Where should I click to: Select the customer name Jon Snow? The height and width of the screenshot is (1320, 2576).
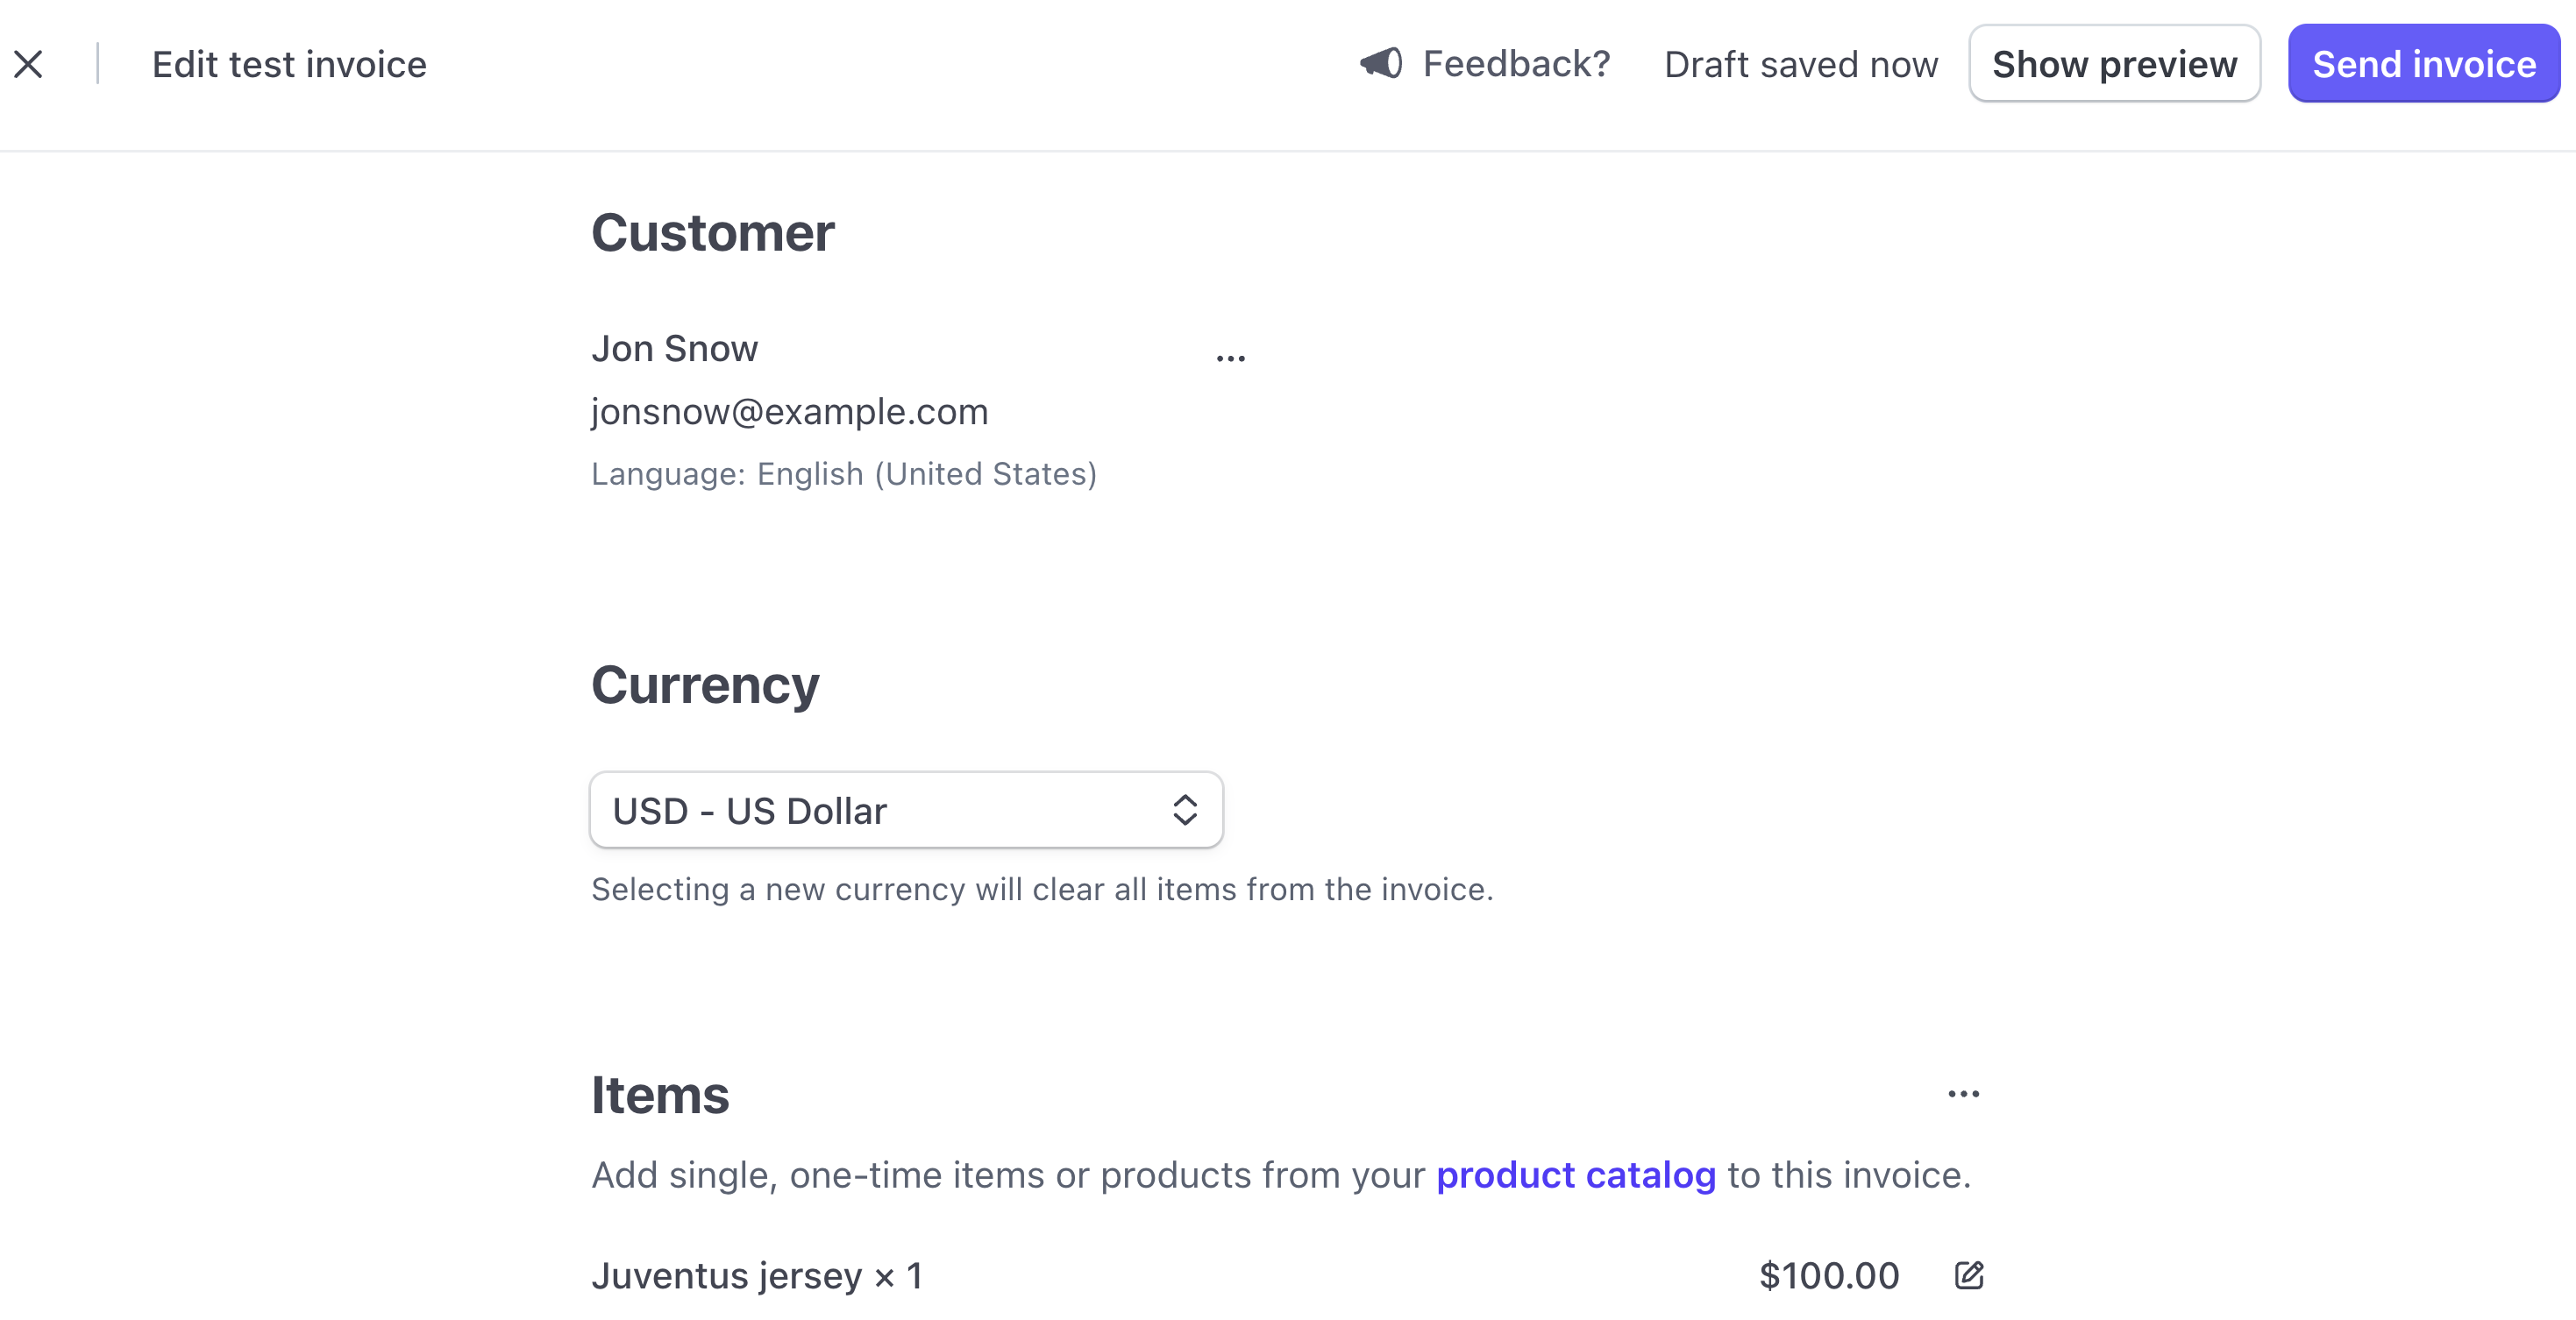click(675, 349)
